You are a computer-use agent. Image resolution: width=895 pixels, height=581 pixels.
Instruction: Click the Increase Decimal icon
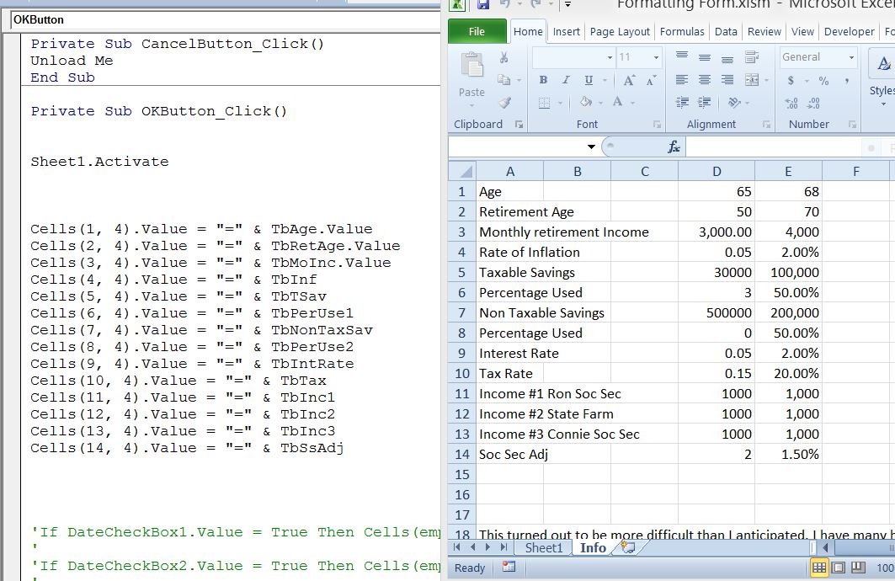coord(791,103)
